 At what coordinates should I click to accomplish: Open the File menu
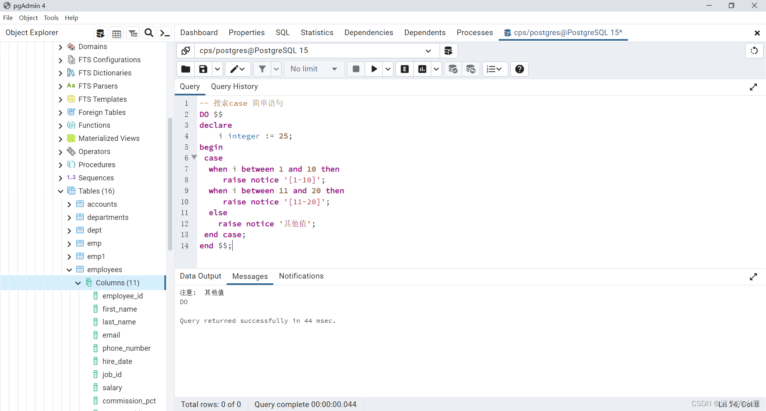click(x=8, y=18)
